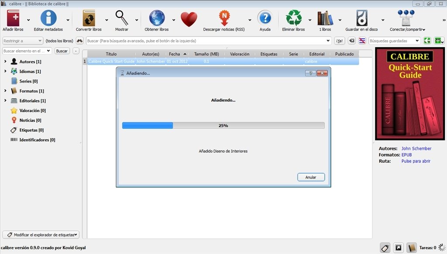Sort by Autor(es) column header
The height and width of the screenshot is (254, 447).
(x=151, y=54)
